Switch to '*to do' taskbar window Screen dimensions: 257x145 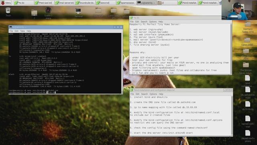pyautogui.click(x=23, y=3)
